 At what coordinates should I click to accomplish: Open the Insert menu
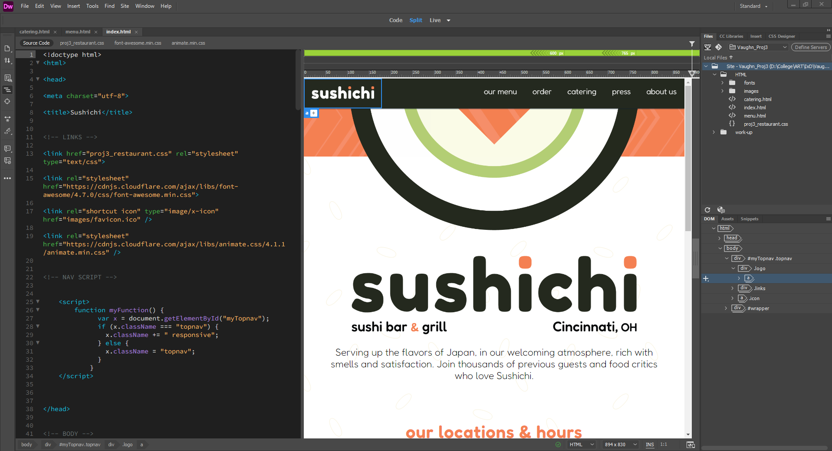coord(73,6)
